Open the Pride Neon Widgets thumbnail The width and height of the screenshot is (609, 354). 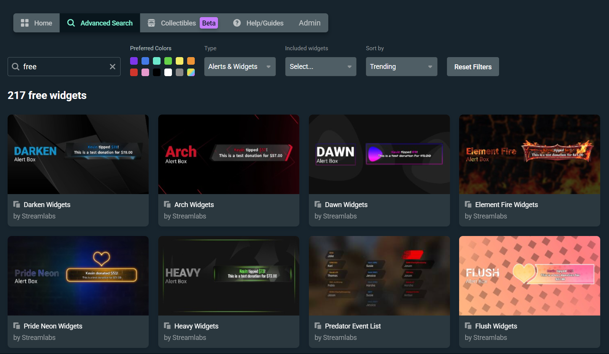[78, 276]
